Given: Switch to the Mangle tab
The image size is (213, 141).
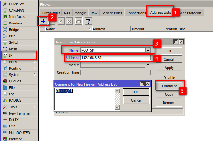Looking at the screenshot, I should click(x=80, y=13).
